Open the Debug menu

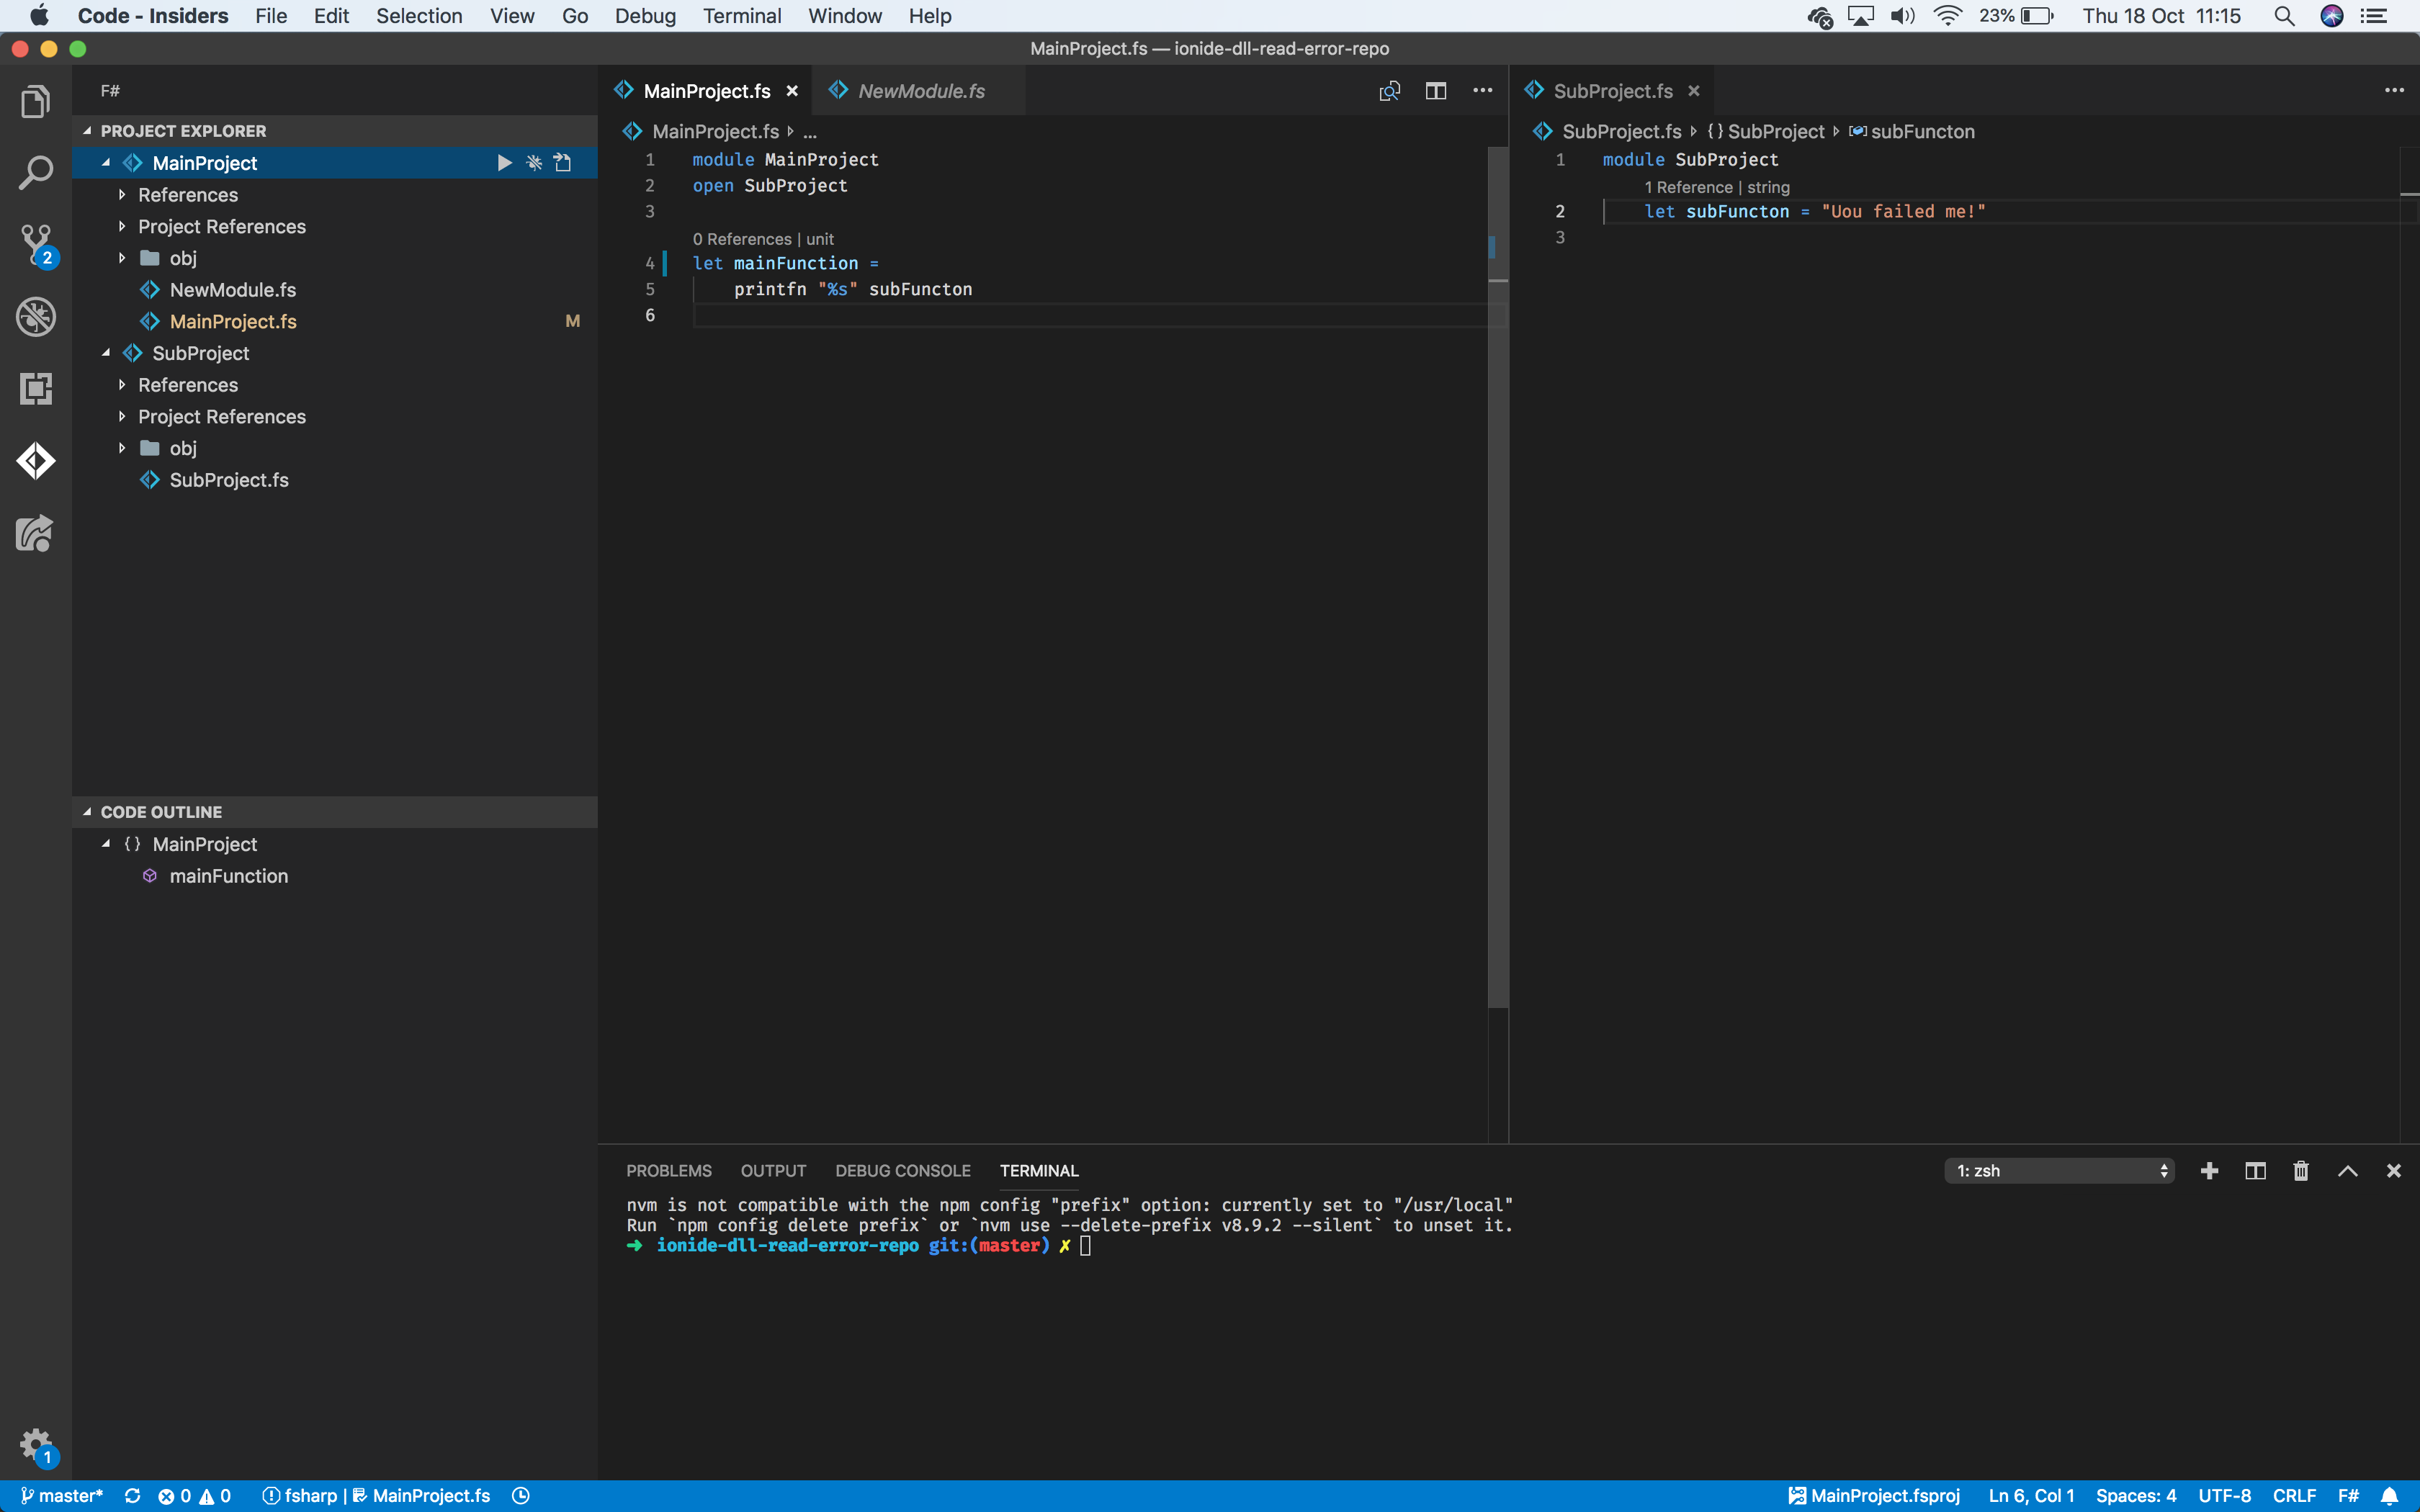click(645, 15)
